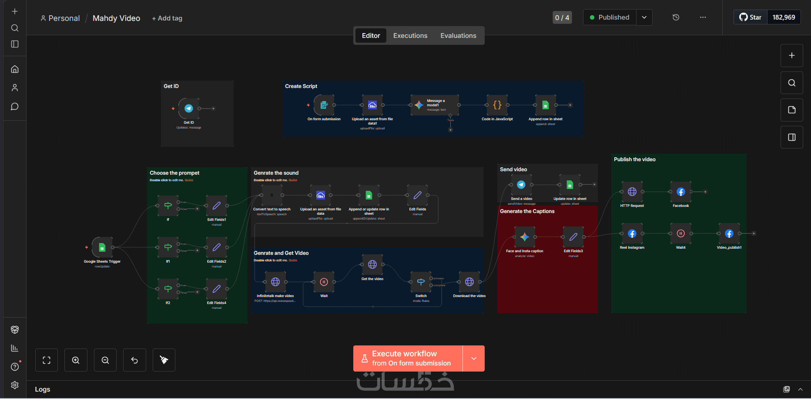Viewport: 811px width, 399px height.
Task: Zoom in on the canvas
Action: coord(76,360)
